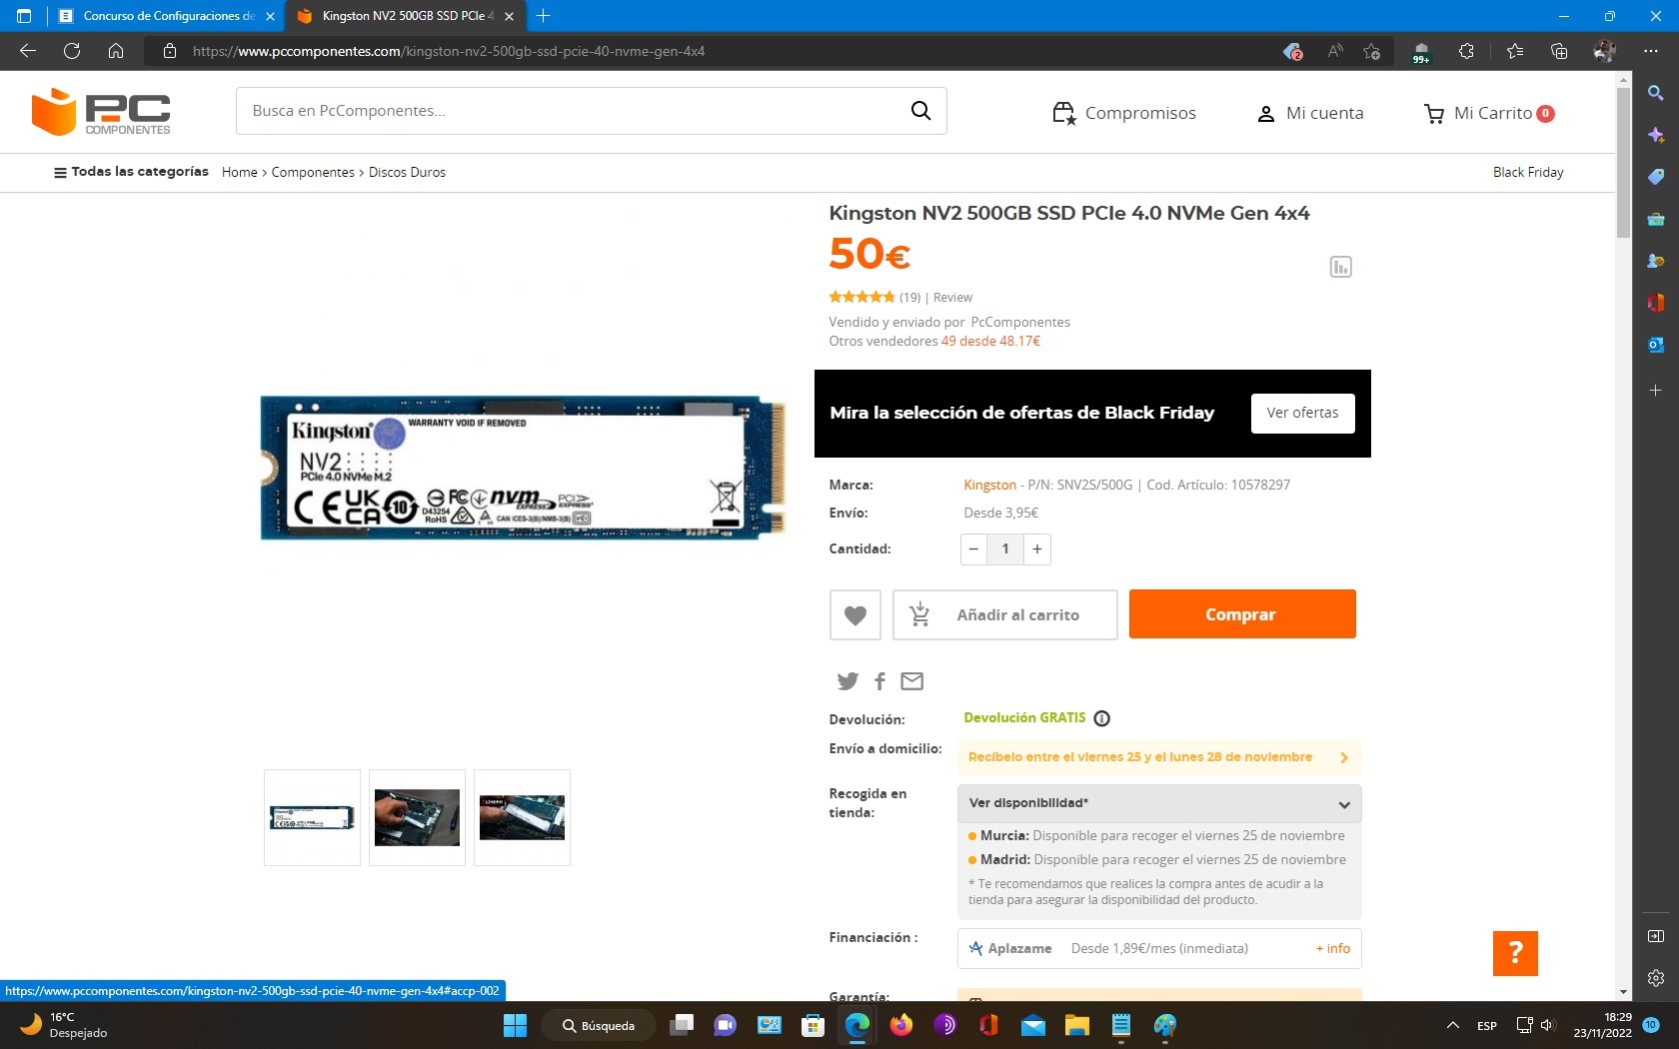Open the orange help question mark button
The height and width of the screenshot is (1049, 1679).
click(x=1515, y=953)
